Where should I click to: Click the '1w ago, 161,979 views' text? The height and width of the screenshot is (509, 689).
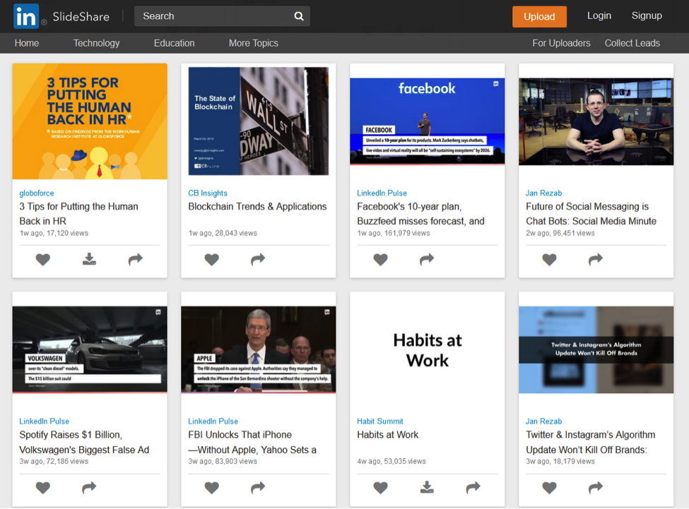(394, 233)
